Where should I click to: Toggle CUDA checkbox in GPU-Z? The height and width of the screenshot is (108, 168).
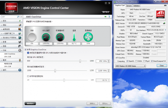[x=136, y=61]
